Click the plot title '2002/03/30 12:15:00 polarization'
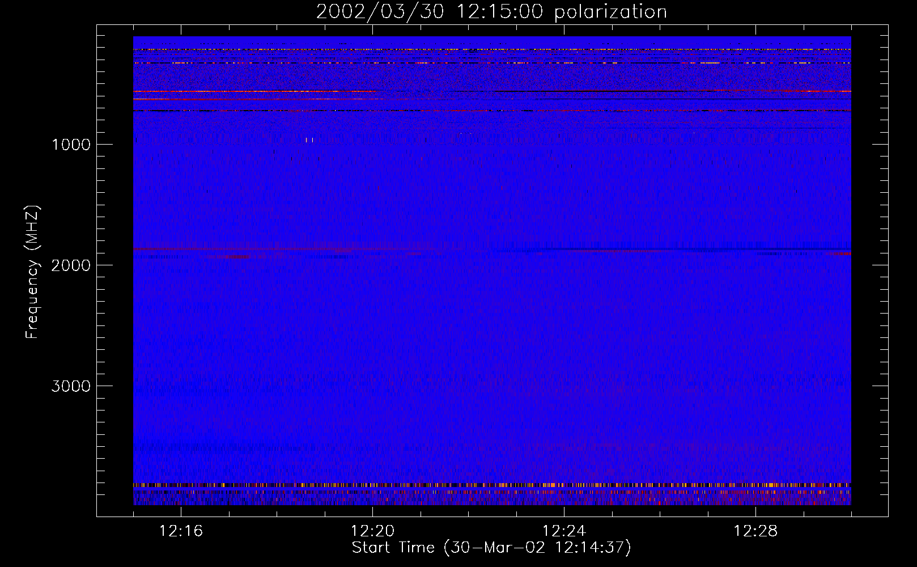The width and height of the screenshot is (917, 567). (491, 12)
